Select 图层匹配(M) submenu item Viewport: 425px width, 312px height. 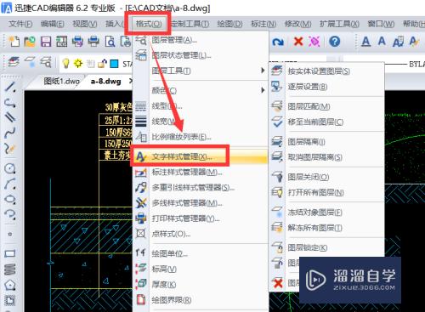tap(326, 106)
